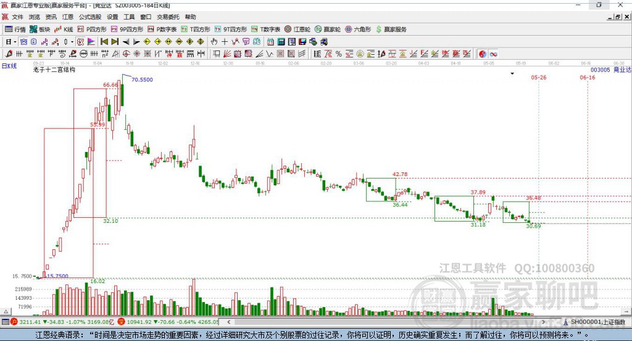The height and width of the screenshot is (341, 632).
Task: Click the percent sign tool icon
Action: coord(339,54)
